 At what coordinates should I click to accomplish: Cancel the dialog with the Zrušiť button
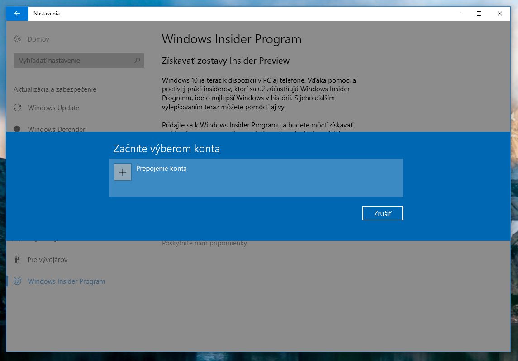[x=383, y=214]
